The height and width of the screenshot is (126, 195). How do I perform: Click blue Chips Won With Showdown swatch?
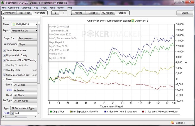pyautogui.click(x=105, y=112)
